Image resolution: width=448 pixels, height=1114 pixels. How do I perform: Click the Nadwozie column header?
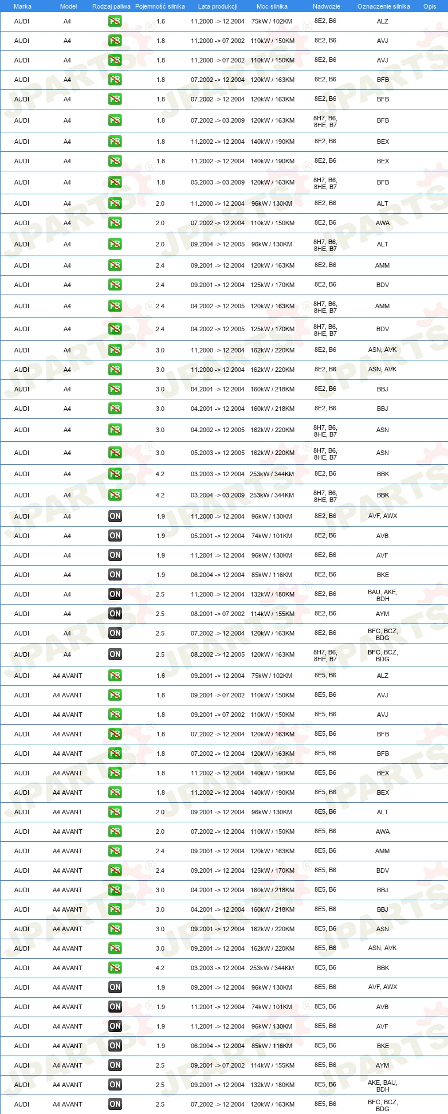point(327,6)
